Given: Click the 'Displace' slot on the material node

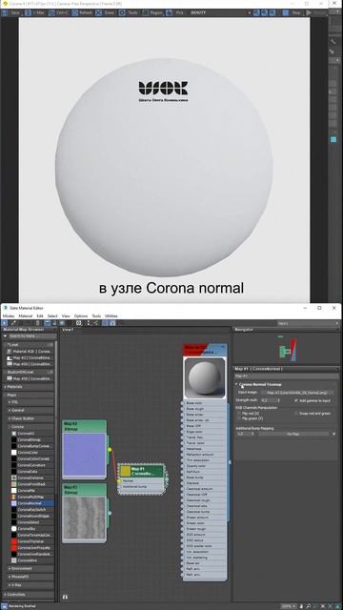Looking at the screenshot, I should [205, 483].
